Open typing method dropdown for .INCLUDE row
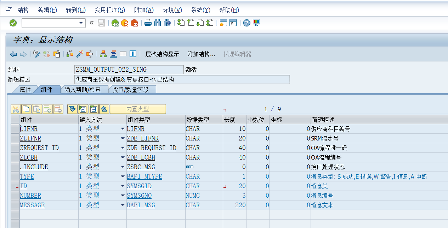The width and height of the screenshot is (448, 228). coord(123,167)
